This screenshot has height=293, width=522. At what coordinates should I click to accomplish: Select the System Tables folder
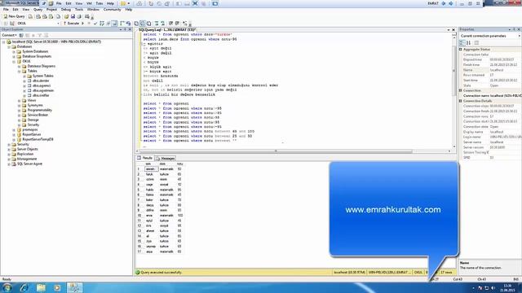[x=42, y=76]
